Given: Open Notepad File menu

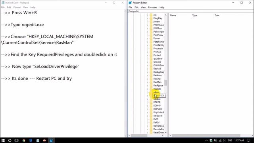Looking at the screenshot, I should 3,8.
